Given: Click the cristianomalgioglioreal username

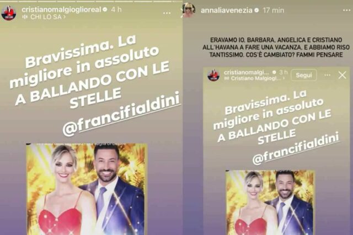Looking at the screenshot, I should click(61, 10).
